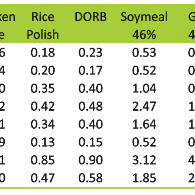Click the Soymeal 46% column header
This screenshot has height=195, width=195.
pos(144,26)
